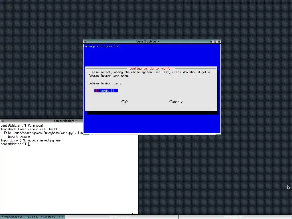This screenshot has height=219, width=292.
Task: Toggle the benis user checkbox
Action: tap(96, 91)
